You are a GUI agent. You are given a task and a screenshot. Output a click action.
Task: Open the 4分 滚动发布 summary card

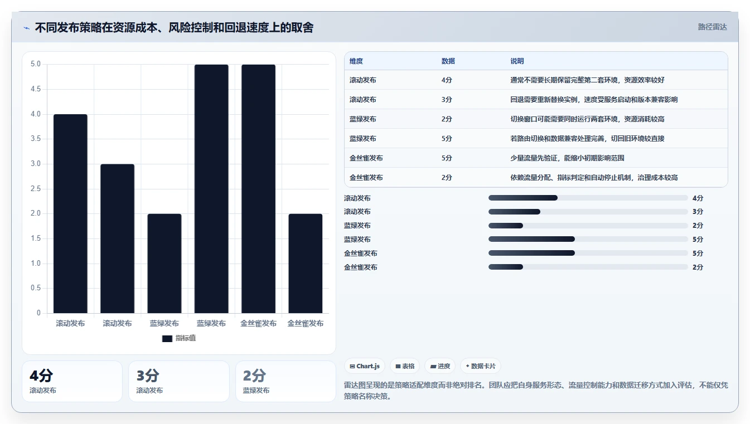(72, 381)
